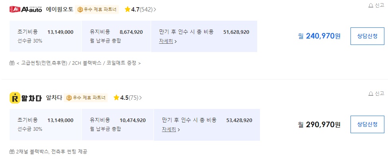
Task: Click star rating icon for 에이원오토
Action: (128, 10)
